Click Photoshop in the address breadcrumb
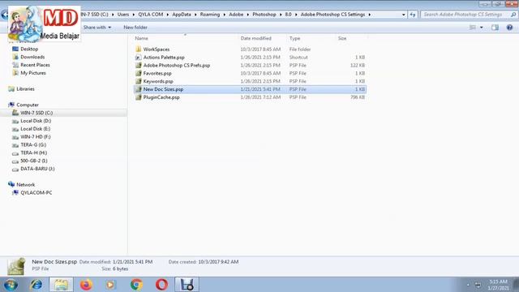Viewport: 519px width, 292px height. click(x=264, y=15)
